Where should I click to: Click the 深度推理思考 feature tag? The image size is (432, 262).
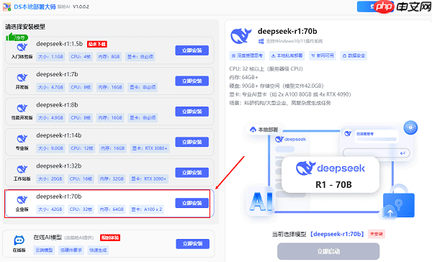[247, 55]
